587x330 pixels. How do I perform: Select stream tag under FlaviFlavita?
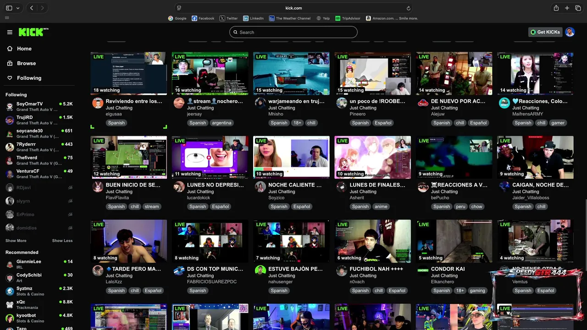click(152, 207)
